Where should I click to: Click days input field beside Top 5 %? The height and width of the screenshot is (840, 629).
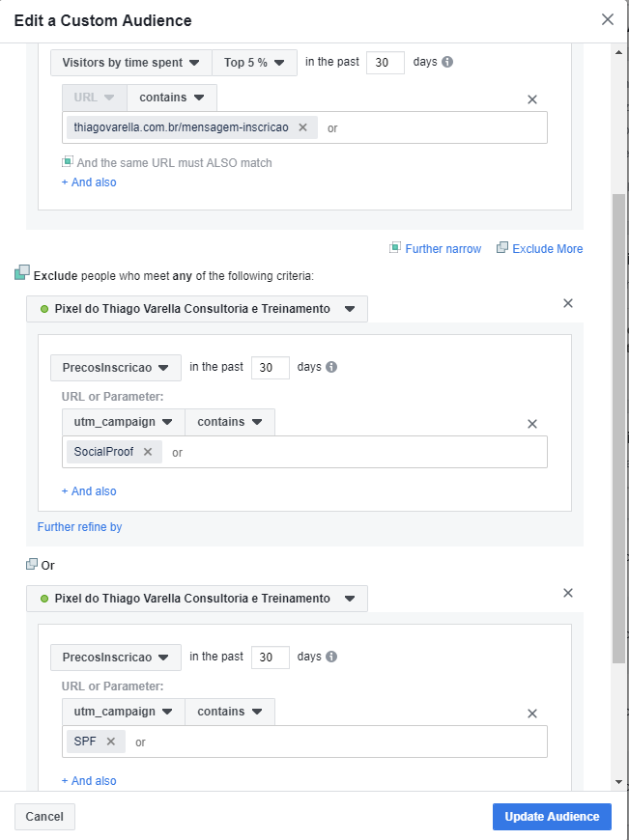(385, 63)
